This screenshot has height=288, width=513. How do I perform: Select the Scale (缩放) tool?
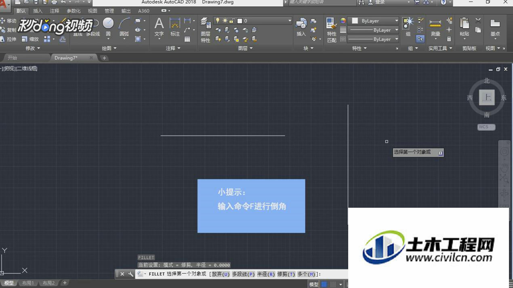[30, 39]
